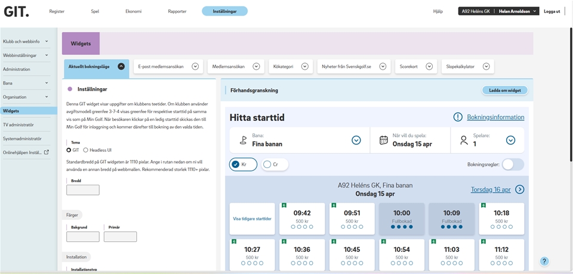Image resolution: width=573 pixels, height=274 pixels.
Task: Click the Bredd input field
Action: 82,190
